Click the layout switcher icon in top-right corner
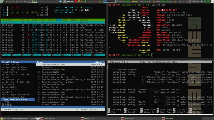The width and height of the screenshot is (214, 120). 212,2
